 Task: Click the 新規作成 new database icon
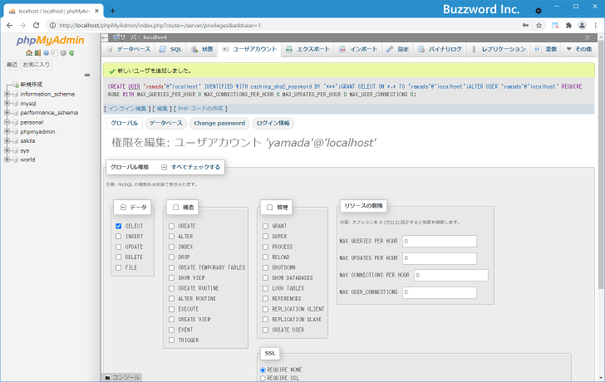[x=16, y=85]
